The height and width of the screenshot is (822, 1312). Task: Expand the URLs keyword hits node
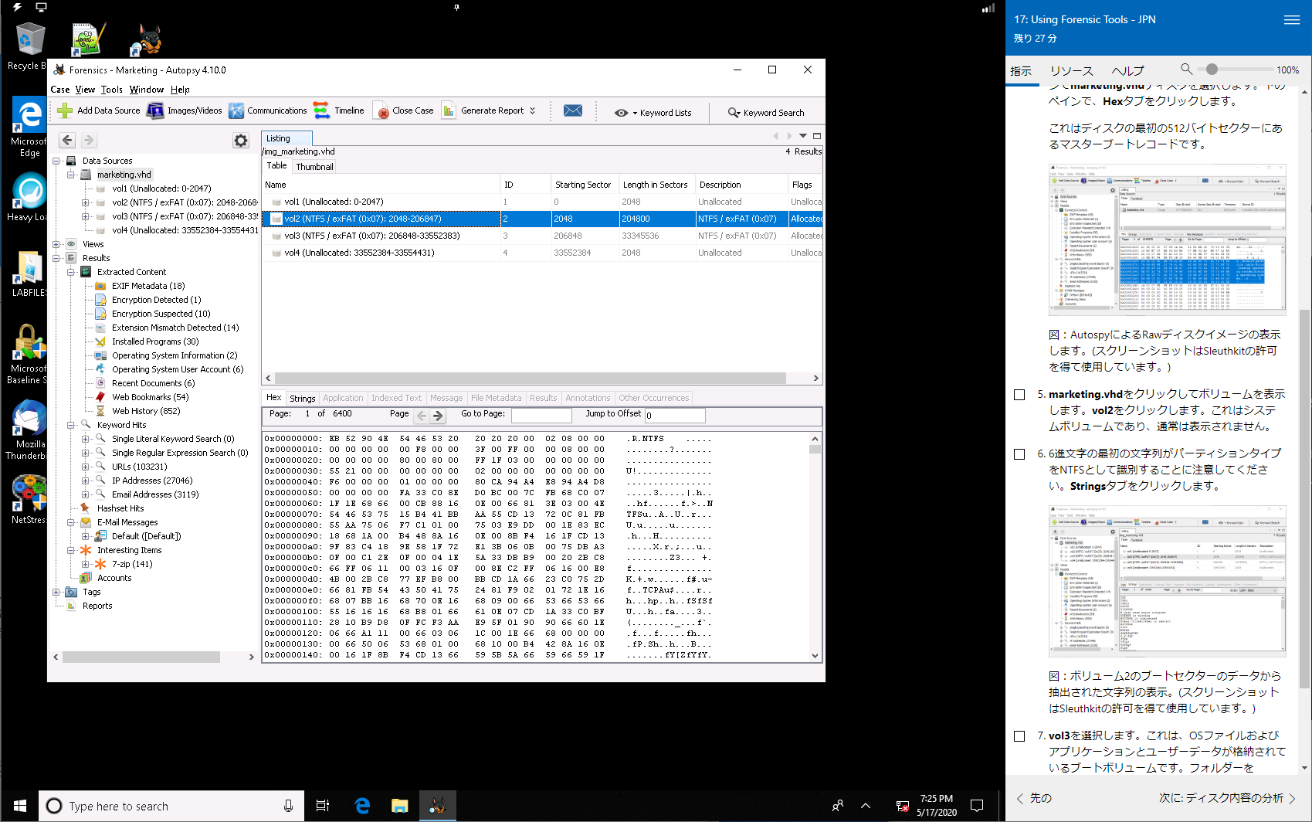tap(85, 467)
